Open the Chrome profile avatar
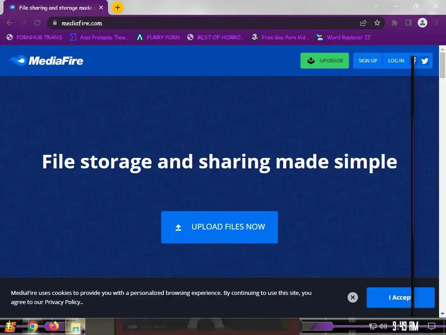 tap(422, 23)
